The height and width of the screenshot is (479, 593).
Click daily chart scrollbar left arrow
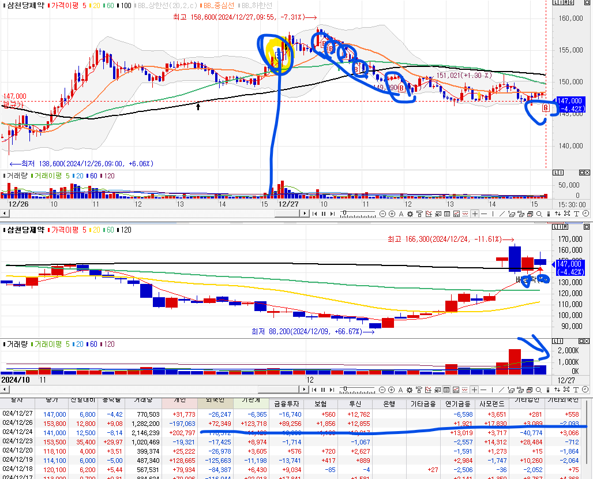(5, 390)
